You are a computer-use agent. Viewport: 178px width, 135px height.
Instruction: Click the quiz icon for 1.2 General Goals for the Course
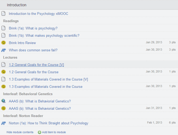pos(3,72)
